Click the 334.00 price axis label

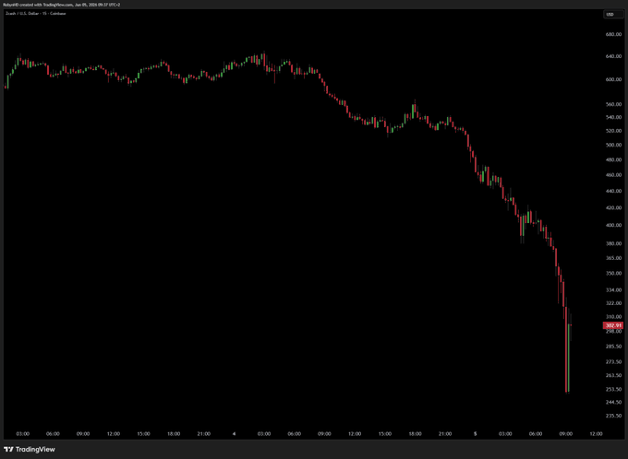(613, 290)
